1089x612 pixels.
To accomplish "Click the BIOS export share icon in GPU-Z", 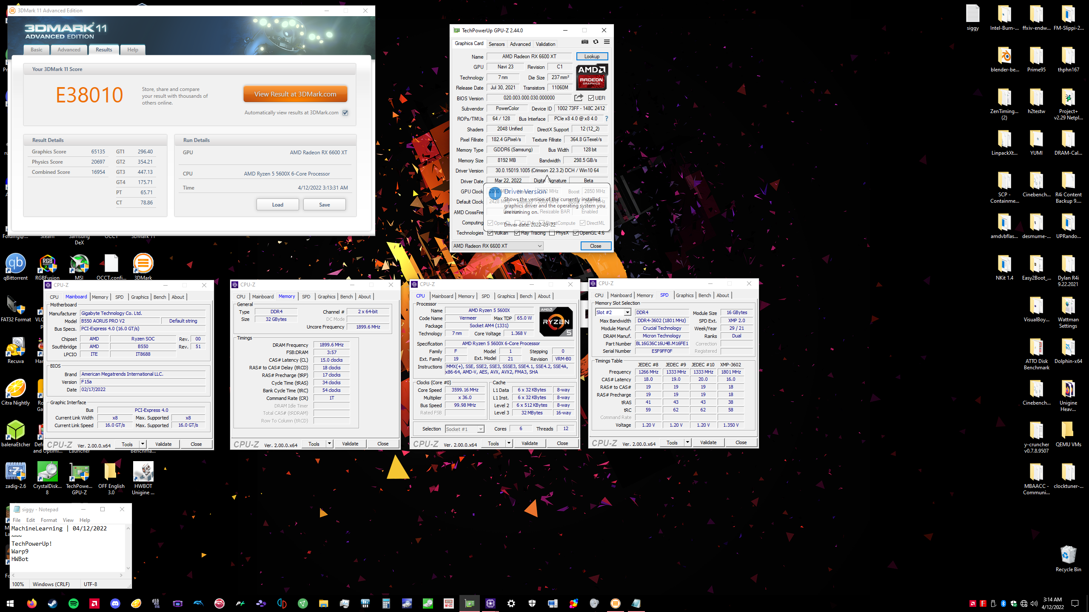I will 579,98.
